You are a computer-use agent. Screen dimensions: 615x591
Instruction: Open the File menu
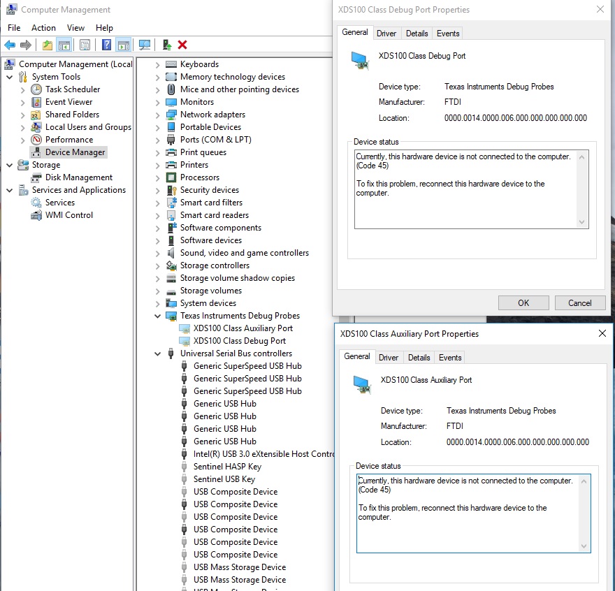click(x=14, y=28)
